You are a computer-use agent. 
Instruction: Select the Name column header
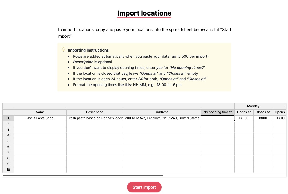[40, 112]
